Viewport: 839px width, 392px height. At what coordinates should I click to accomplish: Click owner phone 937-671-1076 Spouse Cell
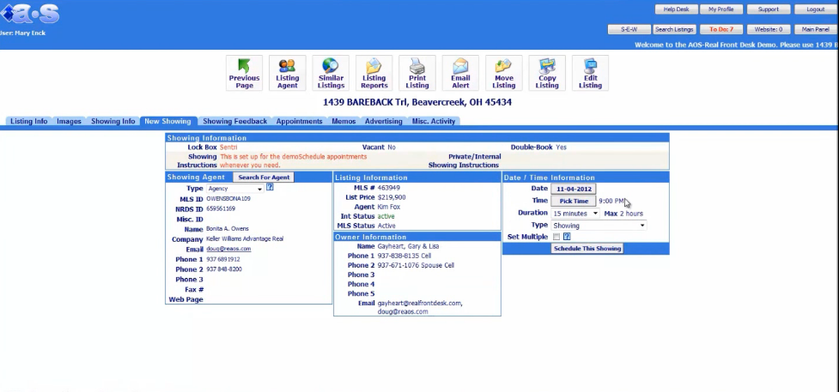(416, 265)
